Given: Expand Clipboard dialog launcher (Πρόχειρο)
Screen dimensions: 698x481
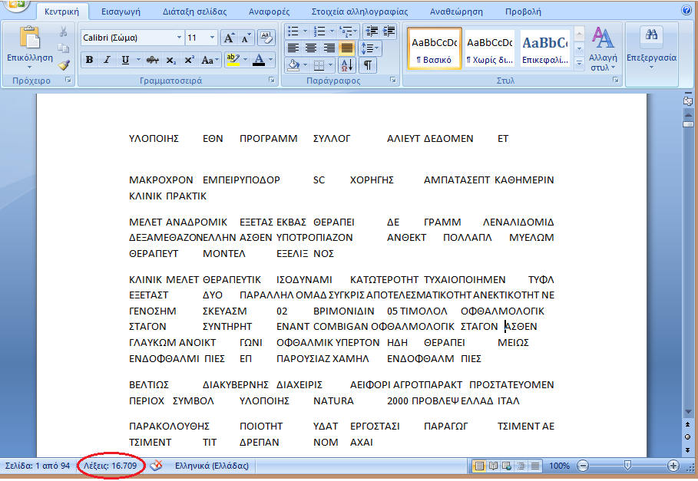Looking at the screenshot, I should pyautogui.click(x=68, y=80).
